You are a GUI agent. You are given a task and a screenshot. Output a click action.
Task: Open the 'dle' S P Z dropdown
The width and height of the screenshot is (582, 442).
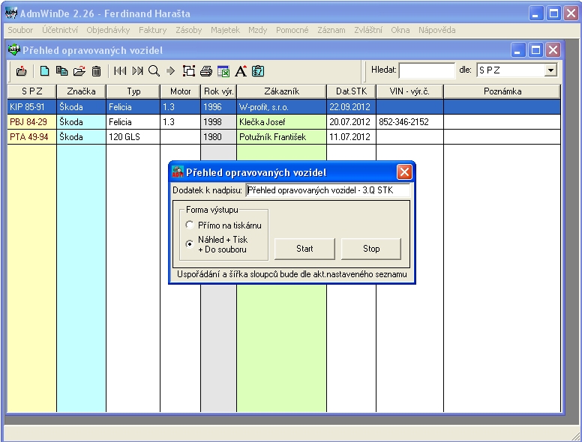550,70
